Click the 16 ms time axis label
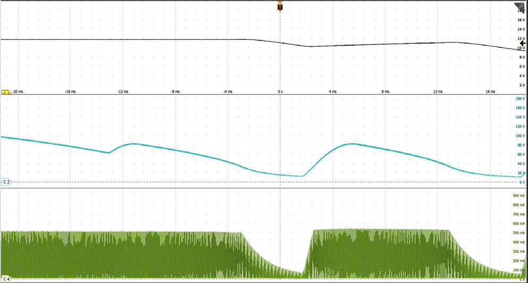This screenshot has height=283, width=528. pos(490,91)
